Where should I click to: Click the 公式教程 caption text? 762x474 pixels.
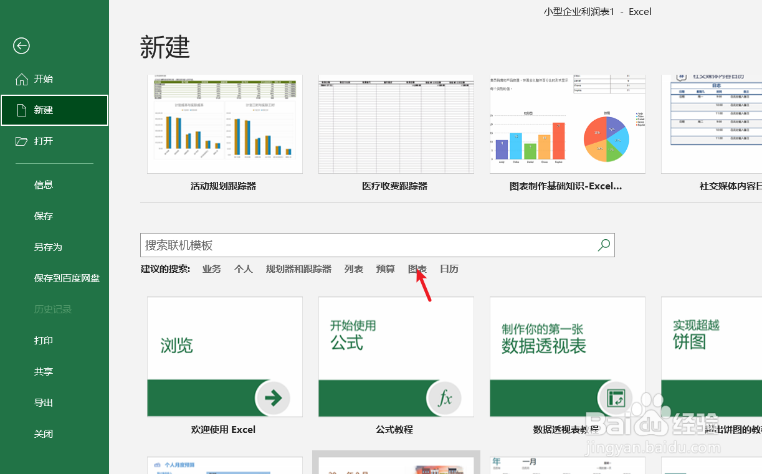[394, 429]
